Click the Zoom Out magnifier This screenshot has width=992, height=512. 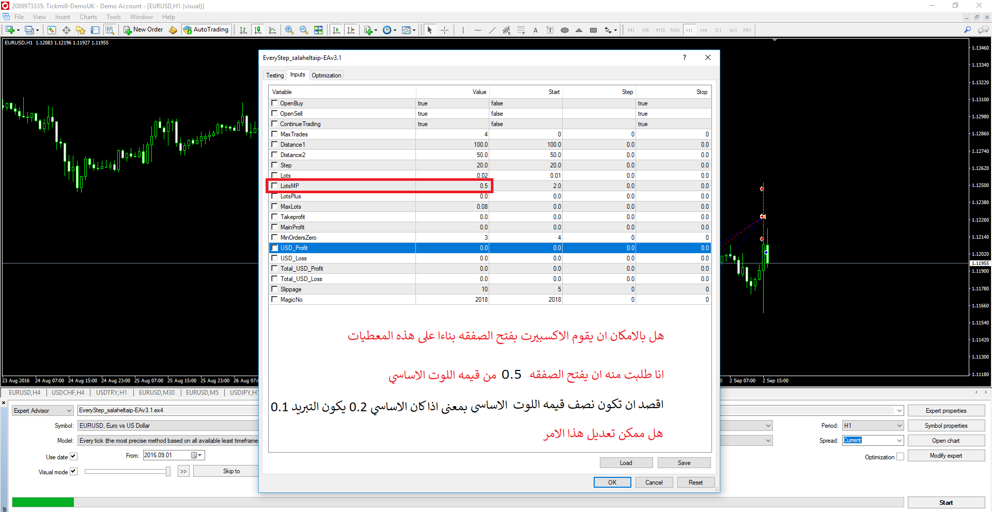[304, 30]
